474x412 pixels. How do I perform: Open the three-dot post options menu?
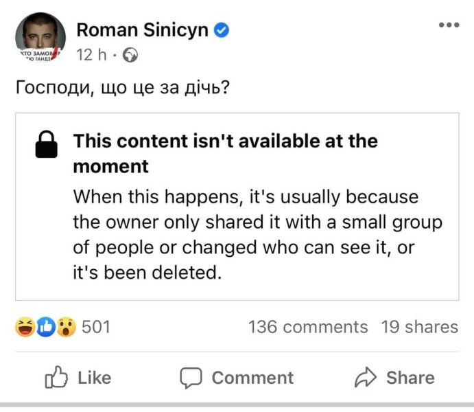pos(449,25)
